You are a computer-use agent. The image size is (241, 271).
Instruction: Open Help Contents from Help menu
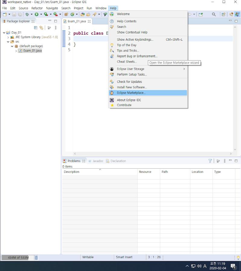pos(148,21)
